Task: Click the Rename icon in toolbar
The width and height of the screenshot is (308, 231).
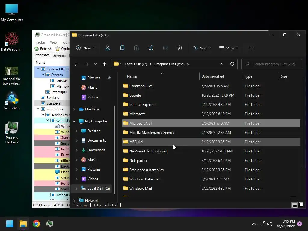Action: coord(151,48)
